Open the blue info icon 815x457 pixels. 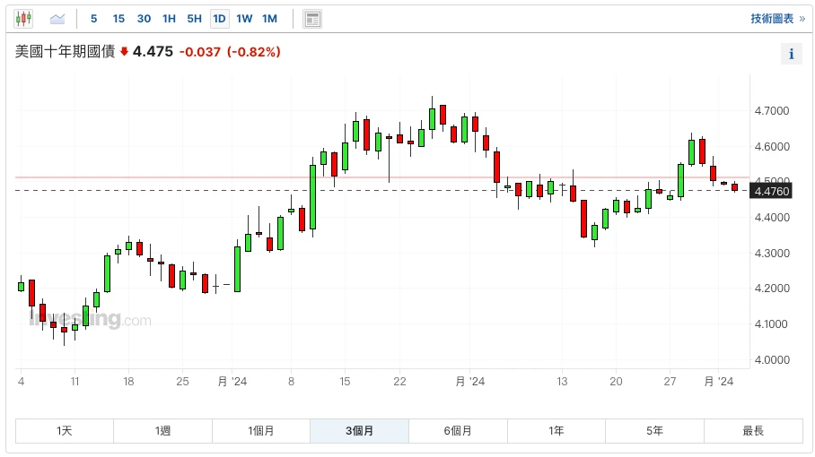(x=791, y=55)
